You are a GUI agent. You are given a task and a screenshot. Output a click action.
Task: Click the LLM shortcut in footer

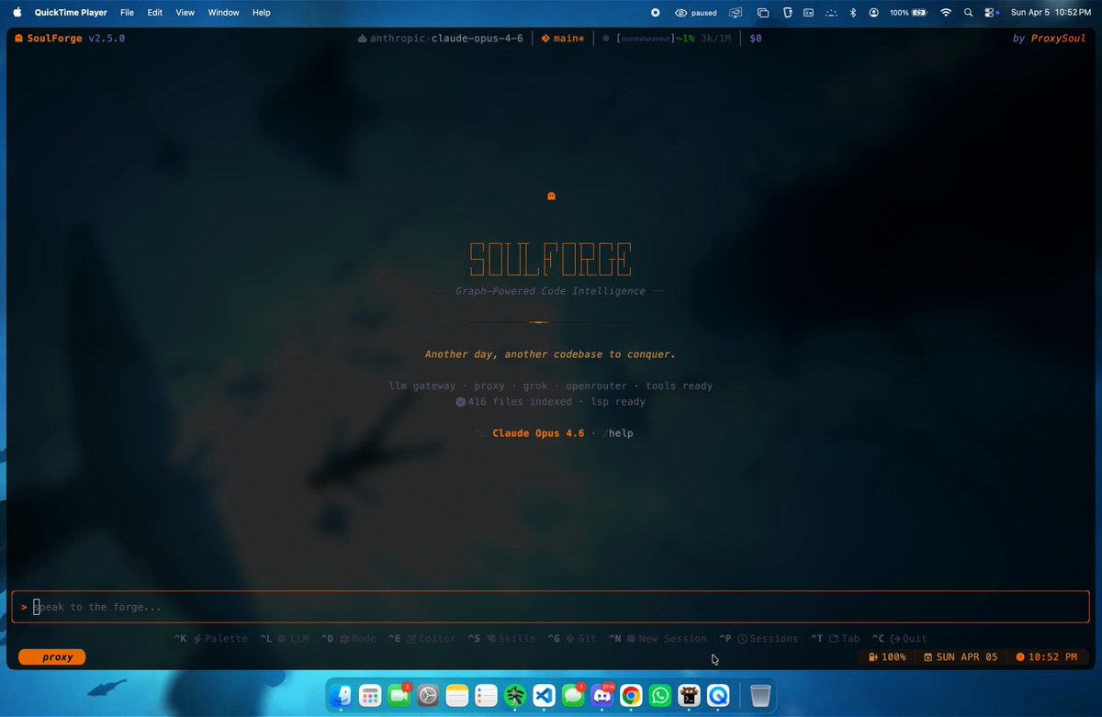[x=284, y=638]
